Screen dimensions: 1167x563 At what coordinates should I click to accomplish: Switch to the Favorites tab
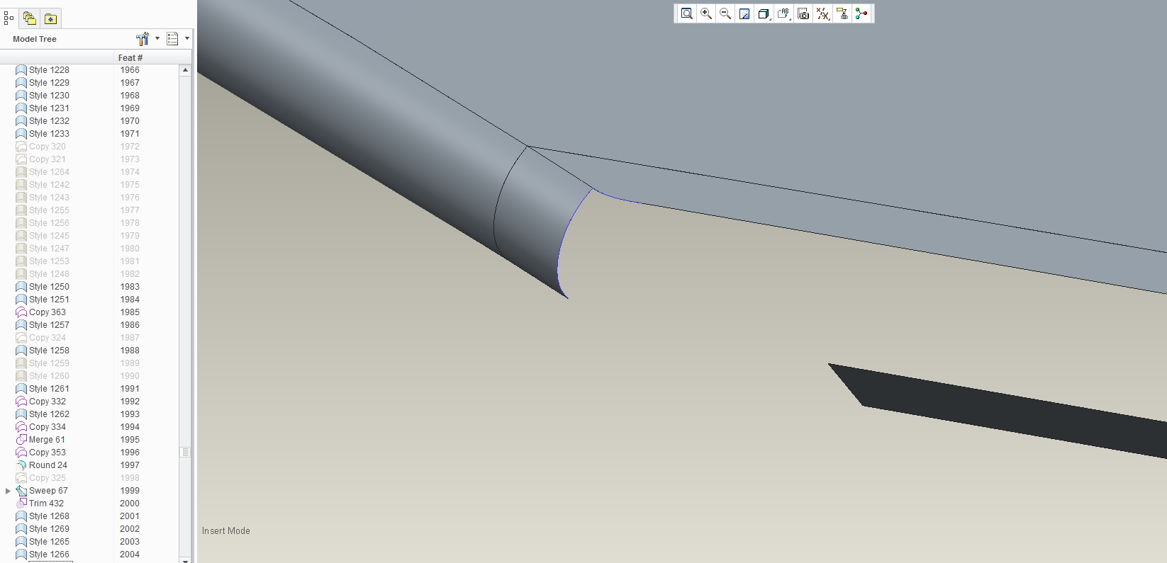pos(50,19)
